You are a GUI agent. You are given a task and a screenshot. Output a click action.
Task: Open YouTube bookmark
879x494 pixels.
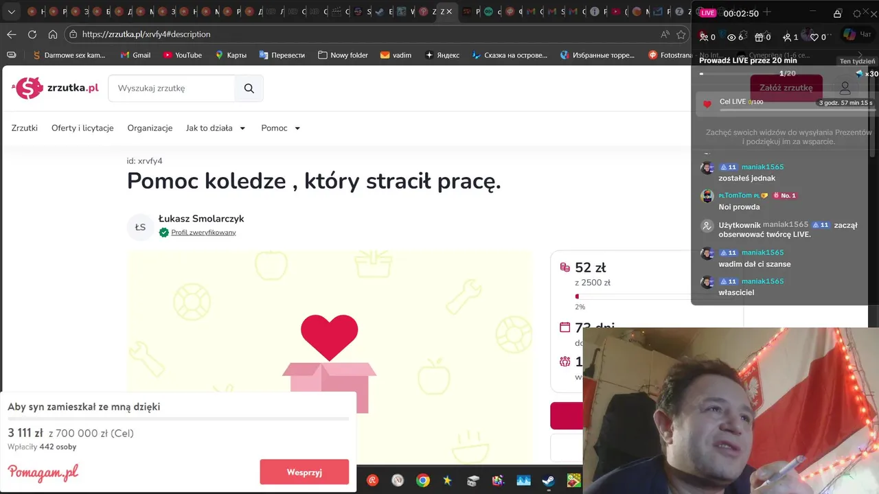[x=183, y=55]
